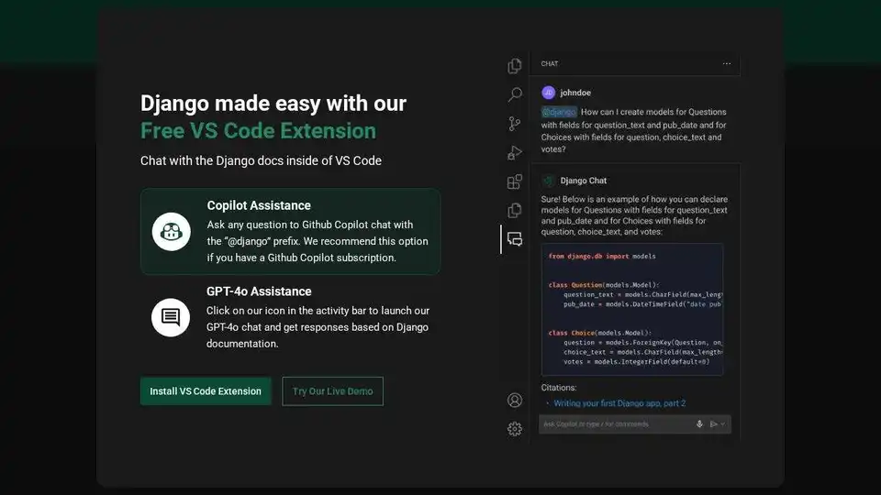Open the Explorer files icon in activity bar
The image size is (881, 495).
(x=514, y=66)
